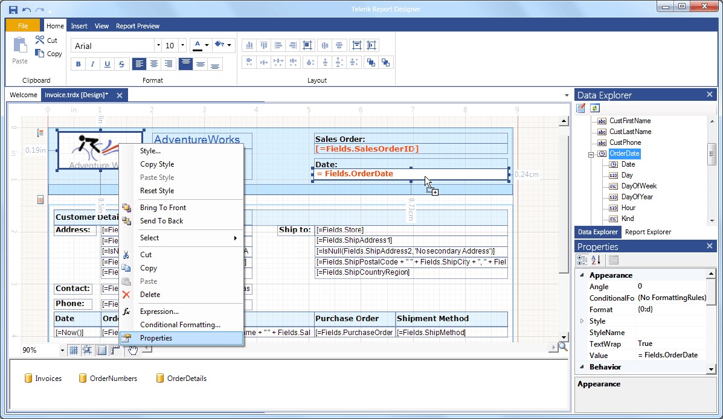Toggle italic formatting

[x=92, y=64]
